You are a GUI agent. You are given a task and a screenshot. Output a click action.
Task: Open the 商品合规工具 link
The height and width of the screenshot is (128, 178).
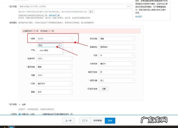tap(54, 15)
